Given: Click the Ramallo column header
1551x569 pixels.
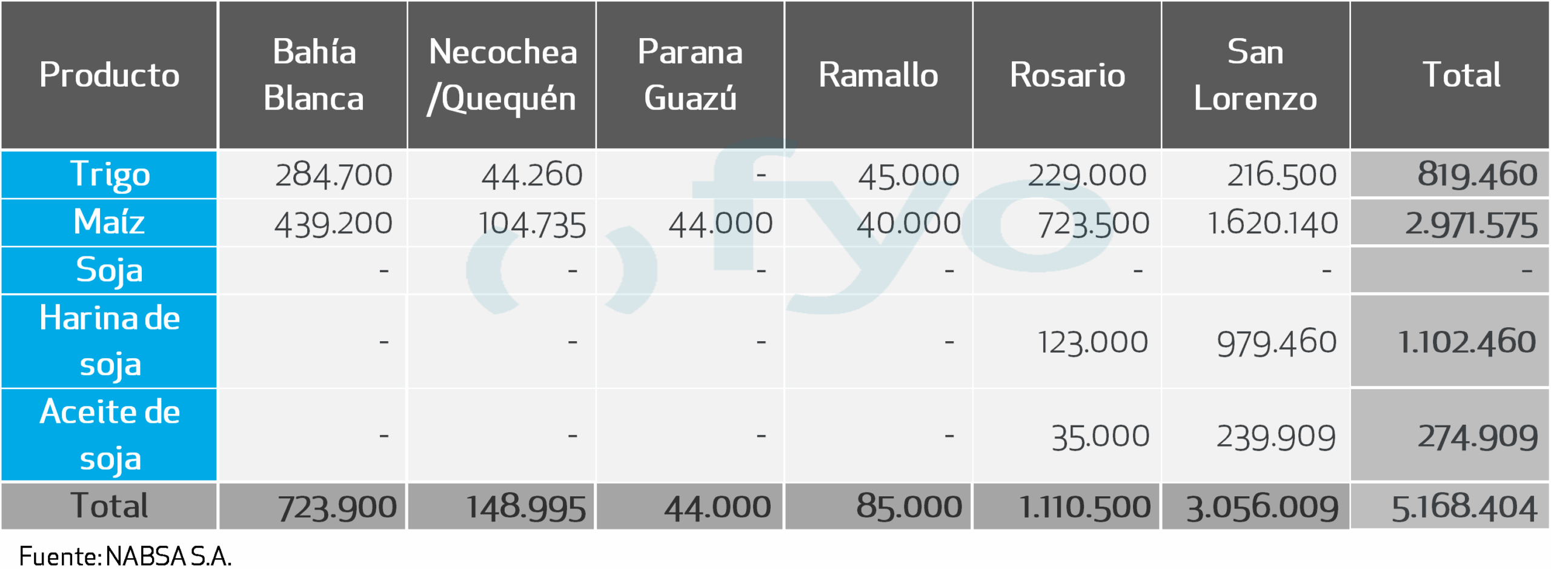Looking at the screenshot, I should click(x=878, y=75).
